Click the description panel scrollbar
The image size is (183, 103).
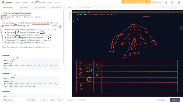pyautogui.click(x=63, y=37)
